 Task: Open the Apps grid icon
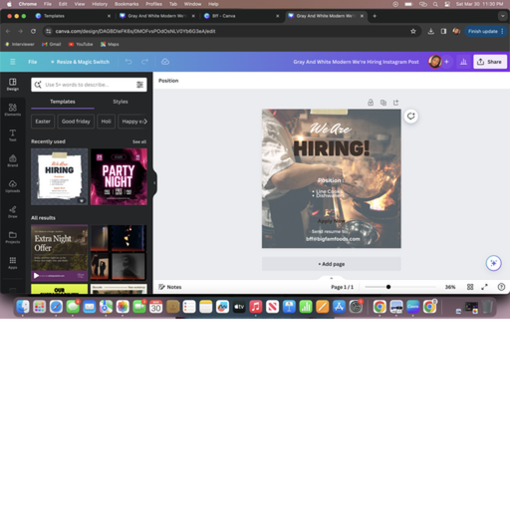(13, 262)
